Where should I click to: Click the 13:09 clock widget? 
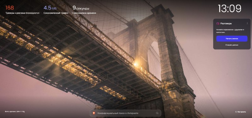(230, 8)
